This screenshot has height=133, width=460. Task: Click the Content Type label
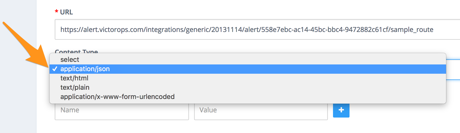[x=76, y=51]
